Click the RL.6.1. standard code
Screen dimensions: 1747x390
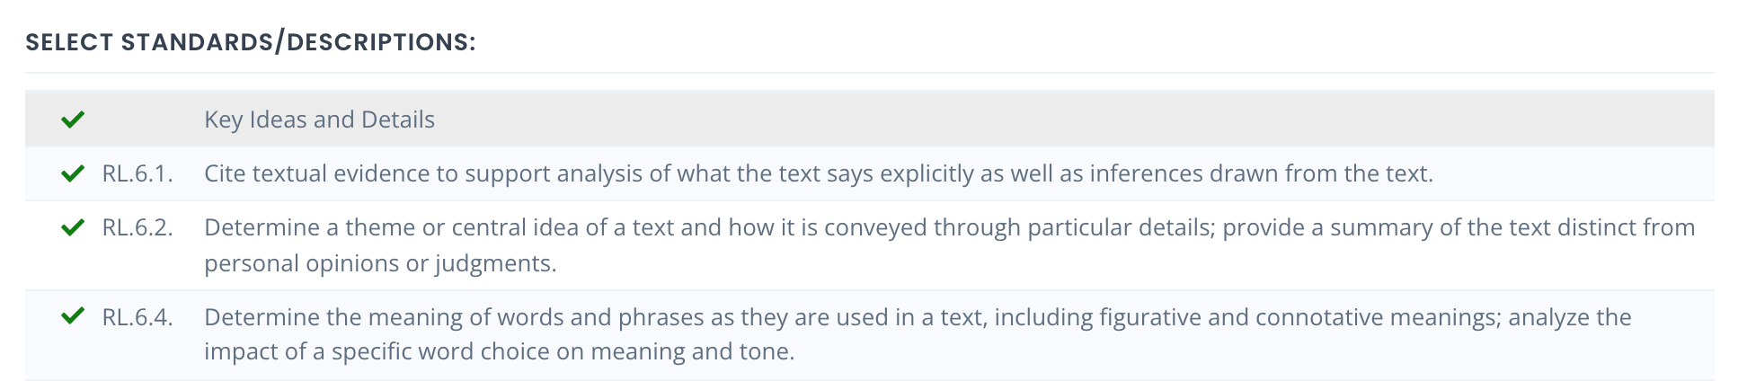(x=137, y=173)
